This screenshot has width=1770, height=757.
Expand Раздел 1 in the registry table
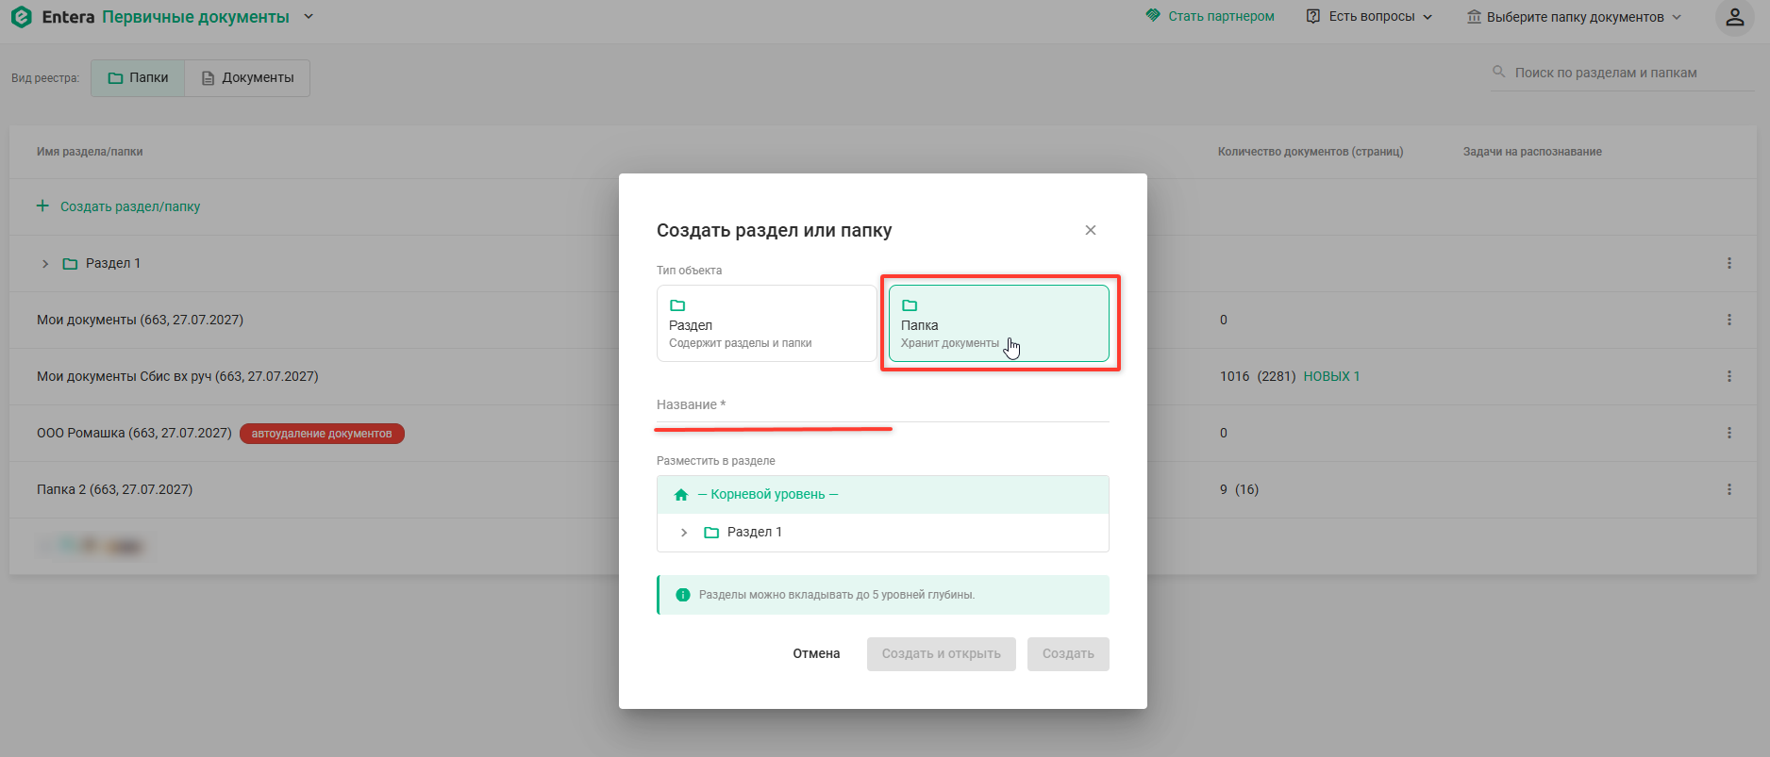45,264
